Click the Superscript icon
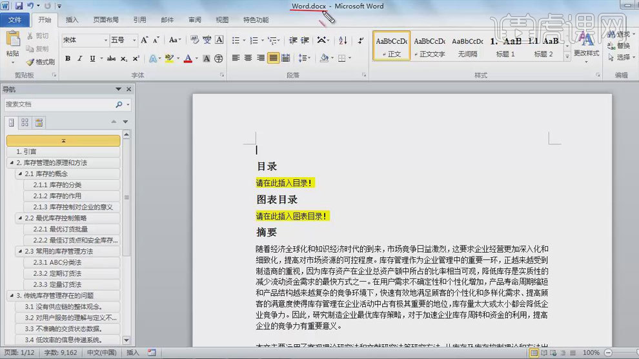Image resolution: width=639 pixels, height=359 pixels. pyautogui.click(x=136, y=59)
